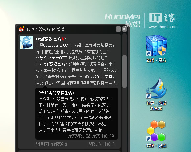Viewport: 191px width, 152px height.
Task: Click the red V verified badge
Action: pos(63,39)
